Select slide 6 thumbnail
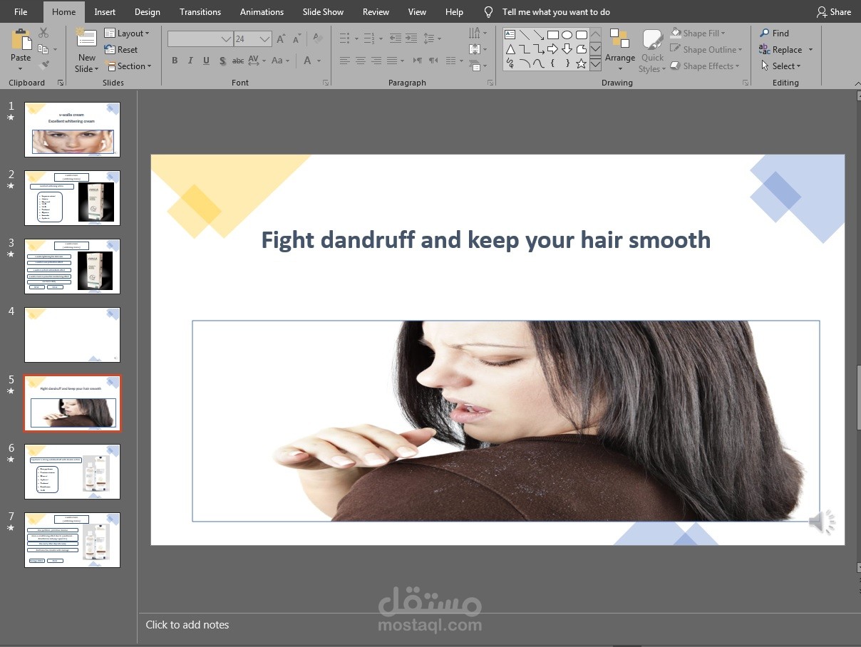This screenshot has height=647, width=861. pos(72,472)
